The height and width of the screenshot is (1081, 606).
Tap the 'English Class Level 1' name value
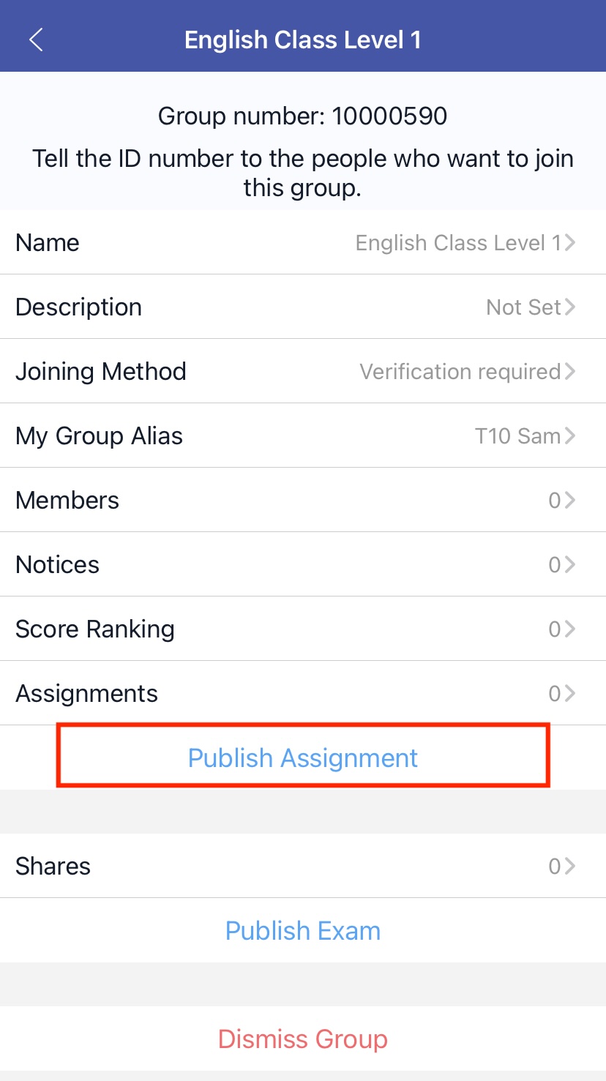[457, 242]
